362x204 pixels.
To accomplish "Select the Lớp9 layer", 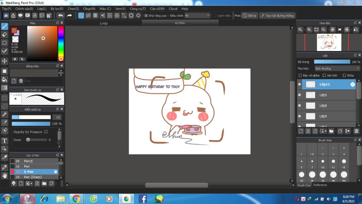I will [326, 116].
